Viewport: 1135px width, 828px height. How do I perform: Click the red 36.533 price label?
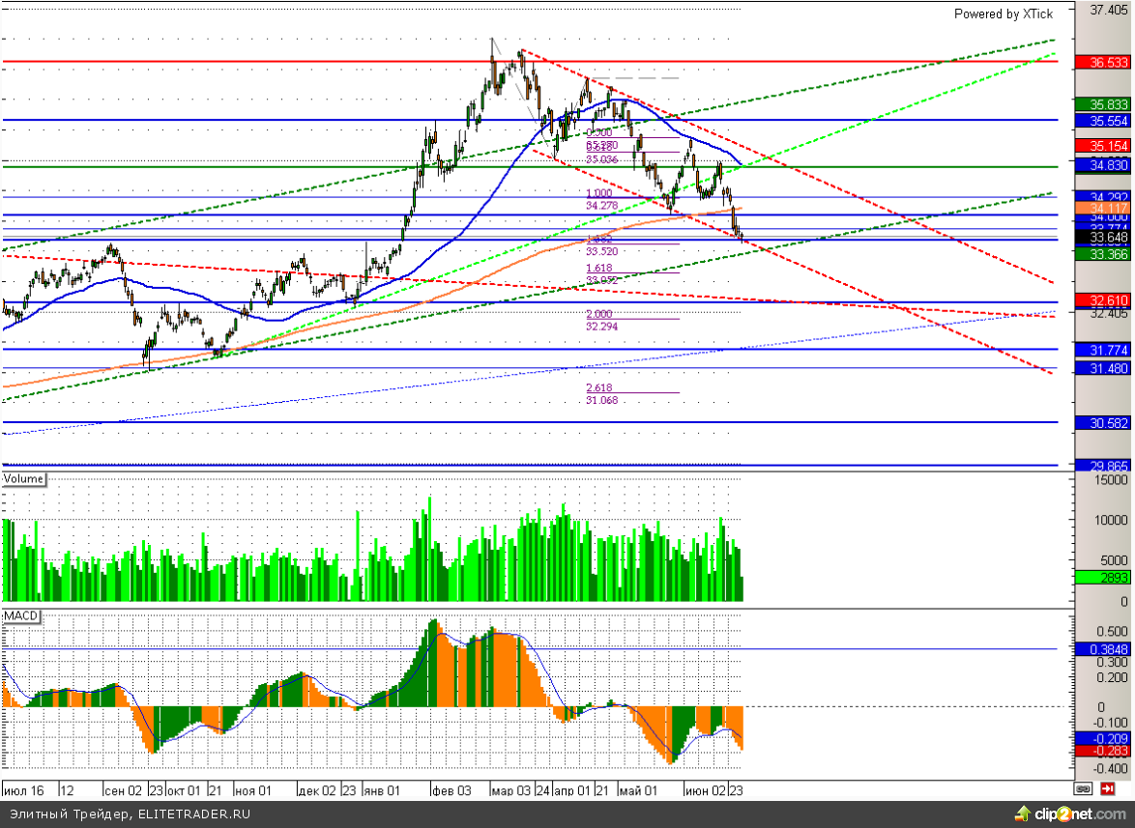coord(1103,62)
